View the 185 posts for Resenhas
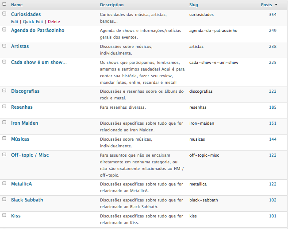Screen dimensions: 288x229 (272, 107)
